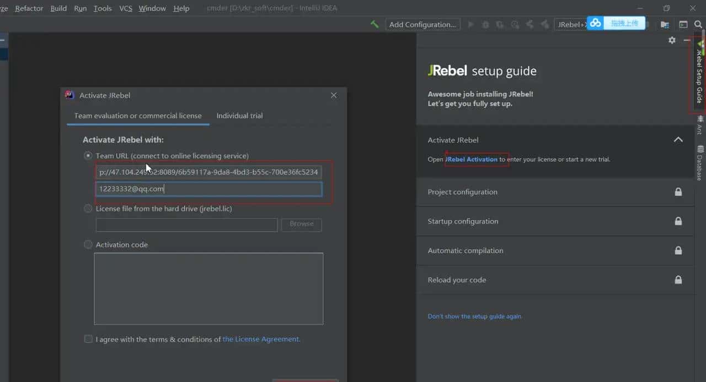This screenshot has width=706, height=382.
Task: Click the setup guide gear settings icon
Action: (672, 40)
